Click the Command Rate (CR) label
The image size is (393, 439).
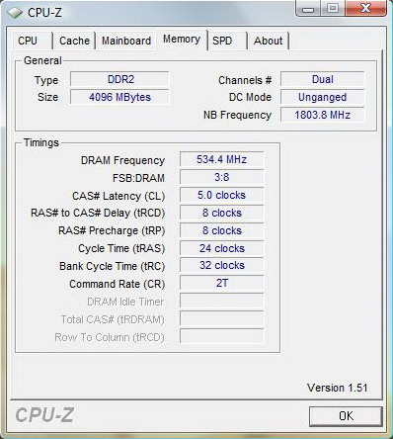[x=118, y=284]
